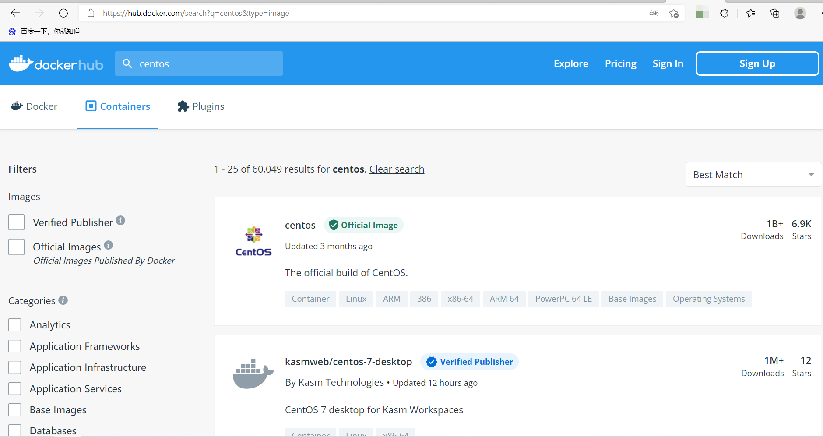The width and height of the screenshot is (823, 437).
Task: Click 'By Kasm Technologies' publisher text
Action: coord(334,382)
